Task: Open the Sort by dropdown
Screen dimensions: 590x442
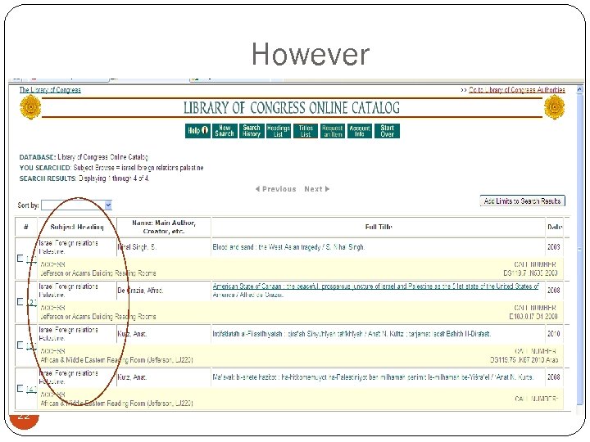Action: pos(76,205)
